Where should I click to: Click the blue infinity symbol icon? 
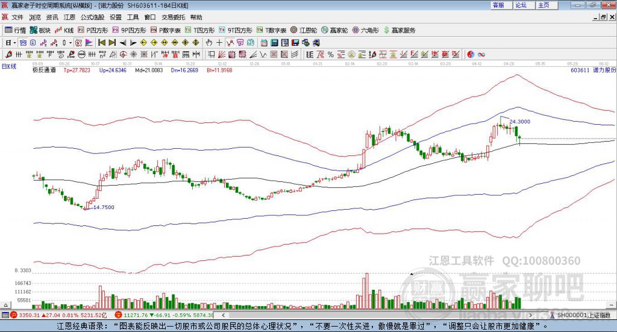tap(481, 55)
